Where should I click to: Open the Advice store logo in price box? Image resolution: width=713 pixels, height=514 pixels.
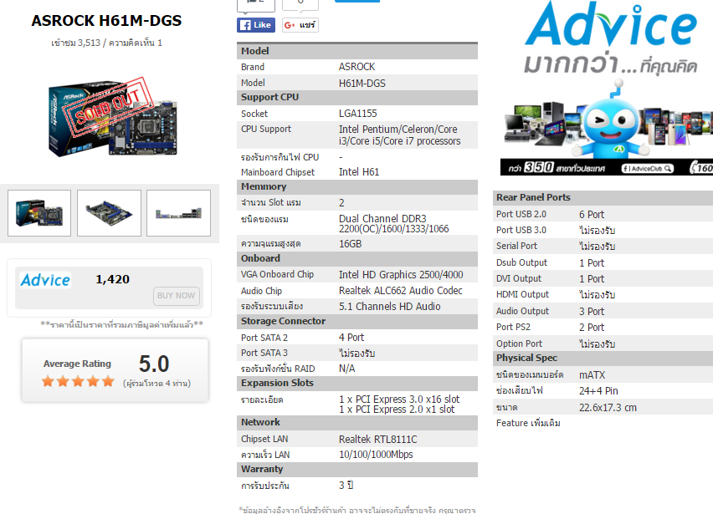tap(45, 280)
